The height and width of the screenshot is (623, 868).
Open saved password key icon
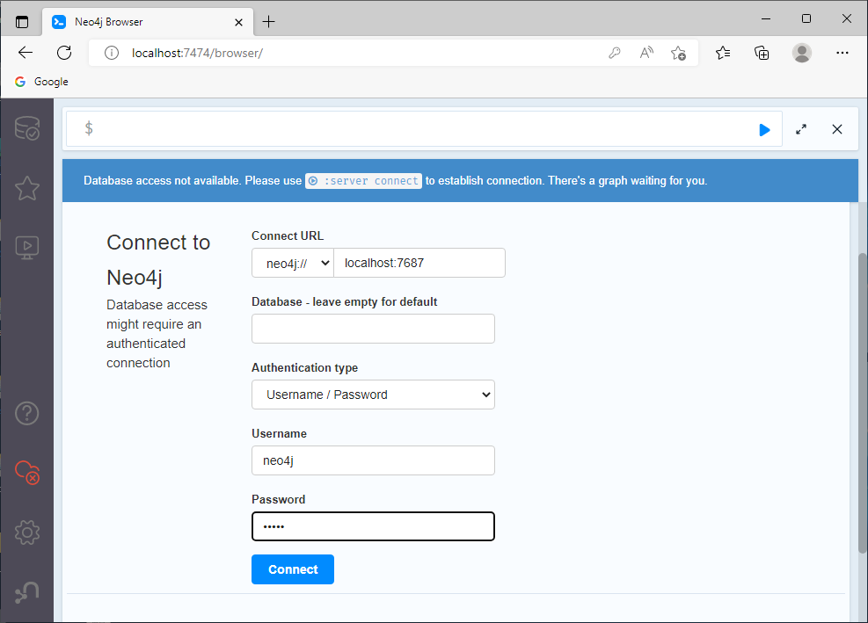click(x=615, y=53)
